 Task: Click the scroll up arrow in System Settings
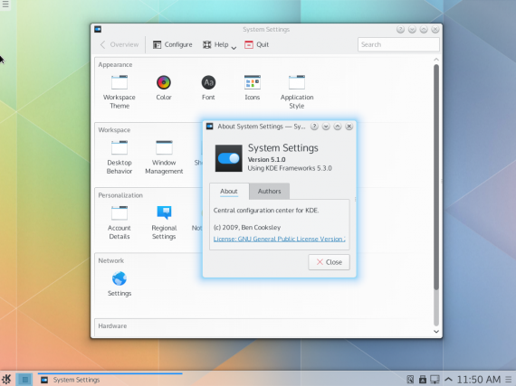(436, 60)
